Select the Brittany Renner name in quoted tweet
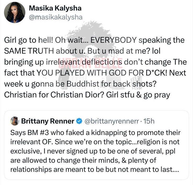This screenshot has width=193, height=185. point(48,121)
